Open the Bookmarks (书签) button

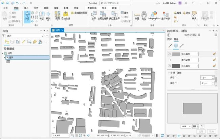pyautogui.click(x=42, y=16)
